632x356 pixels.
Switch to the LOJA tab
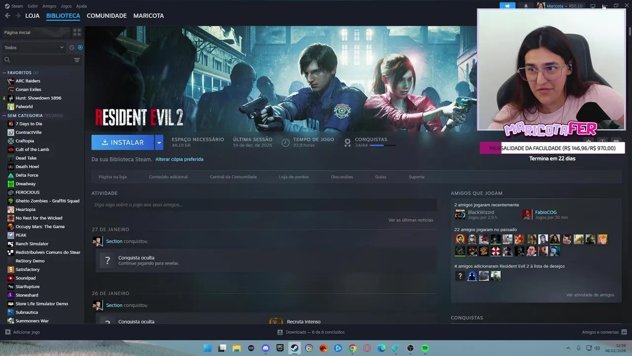tap(33, 16)
